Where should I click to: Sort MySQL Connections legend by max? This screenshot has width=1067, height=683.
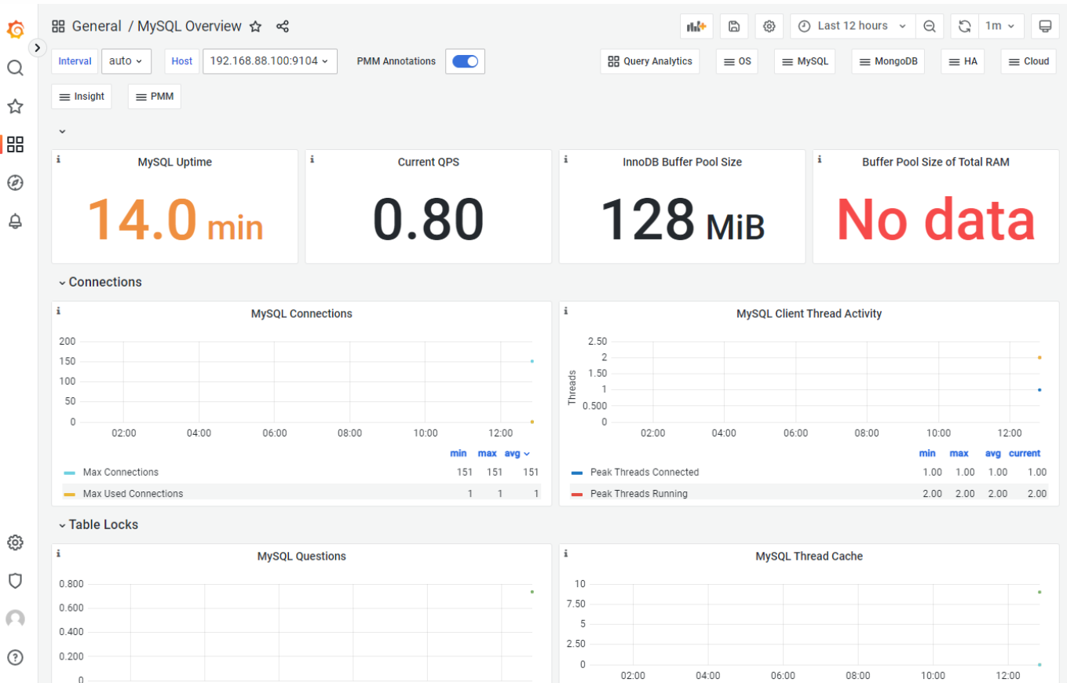[487, 454]
